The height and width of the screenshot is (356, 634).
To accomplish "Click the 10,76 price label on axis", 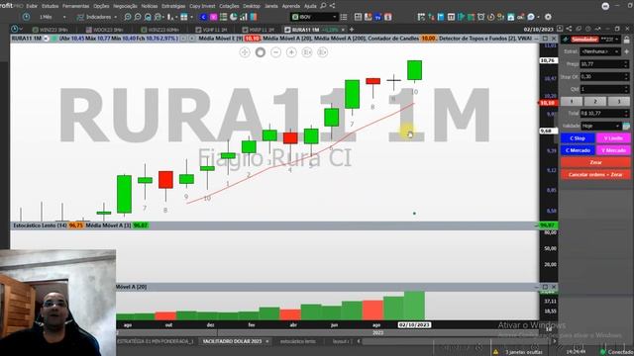I will click(x=548, y=60).
